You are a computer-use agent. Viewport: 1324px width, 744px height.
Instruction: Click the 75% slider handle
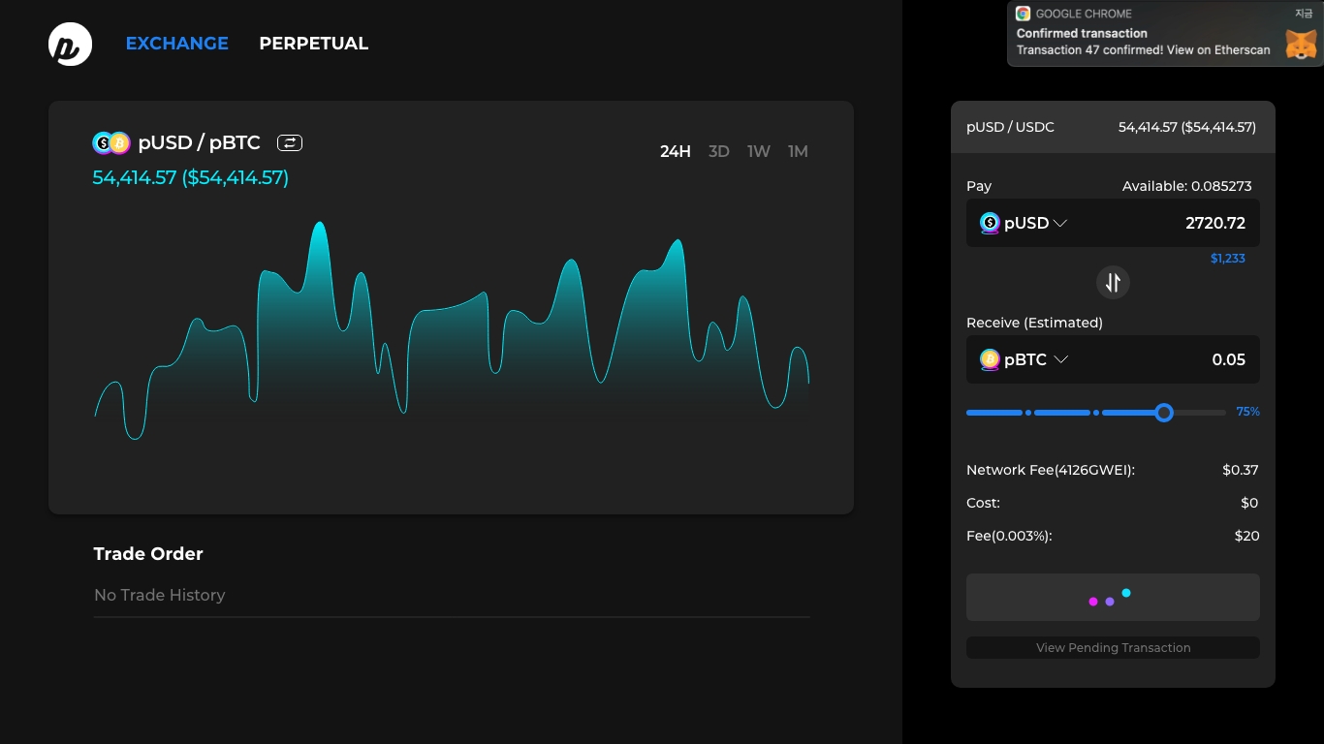[1164, 413]
